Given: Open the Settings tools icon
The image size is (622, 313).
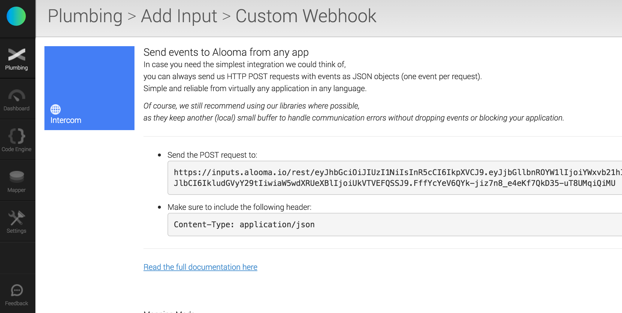Looking at the screenshot, I should (17, 218).
